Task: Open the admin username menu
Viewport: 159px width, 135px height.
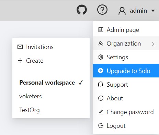Action: point(138,11)
